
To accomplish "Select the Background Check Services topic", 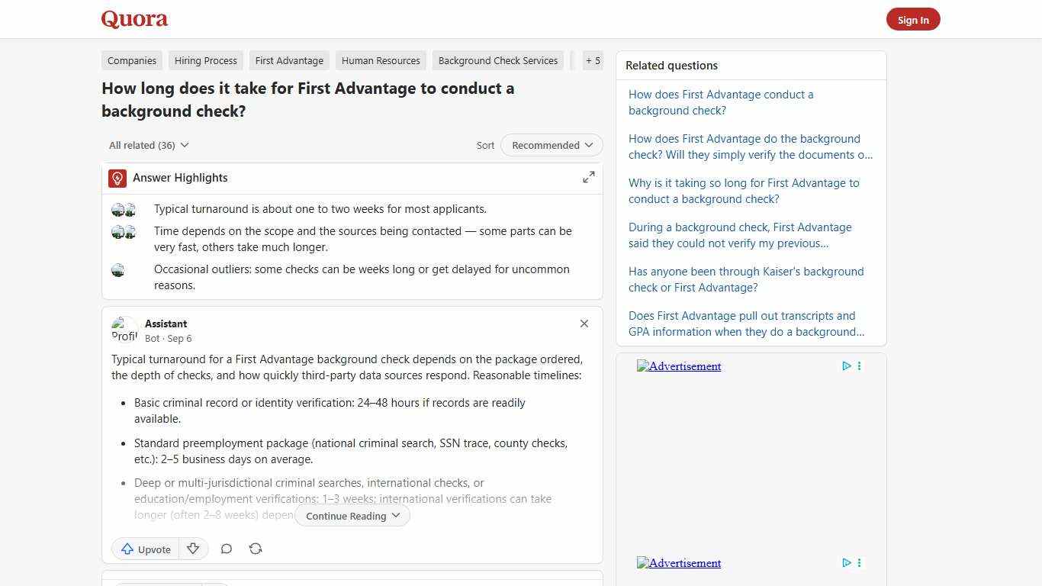I will coord(497,60).
